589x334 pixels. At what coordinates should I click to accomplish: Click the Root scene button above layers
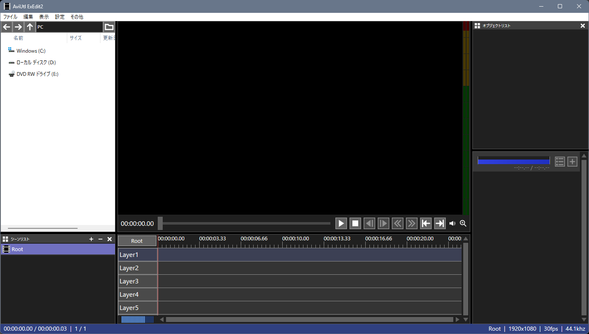(137, 241)
